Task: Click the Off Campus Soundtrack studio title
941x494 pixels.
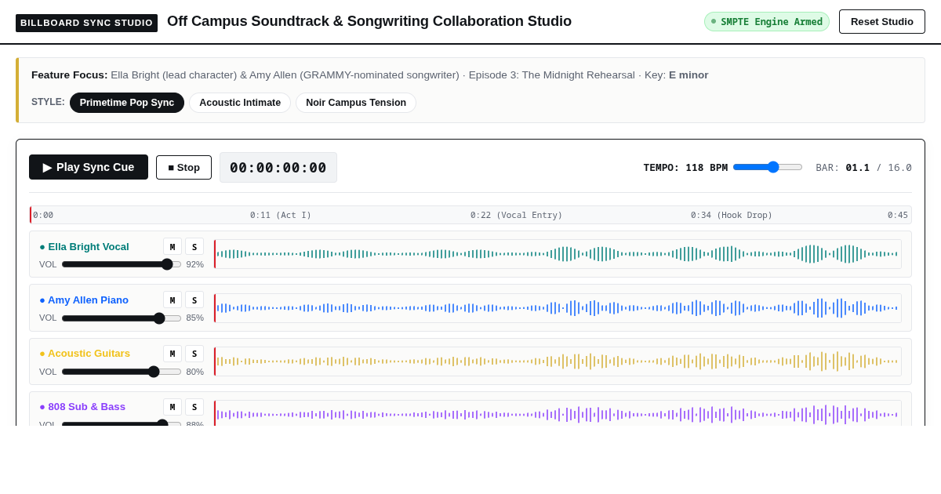Action: click(369, 21)
